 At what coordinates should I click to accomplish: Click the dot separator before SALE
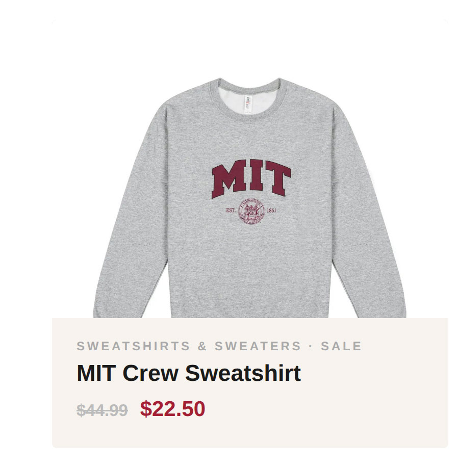(x=311, y=346)
